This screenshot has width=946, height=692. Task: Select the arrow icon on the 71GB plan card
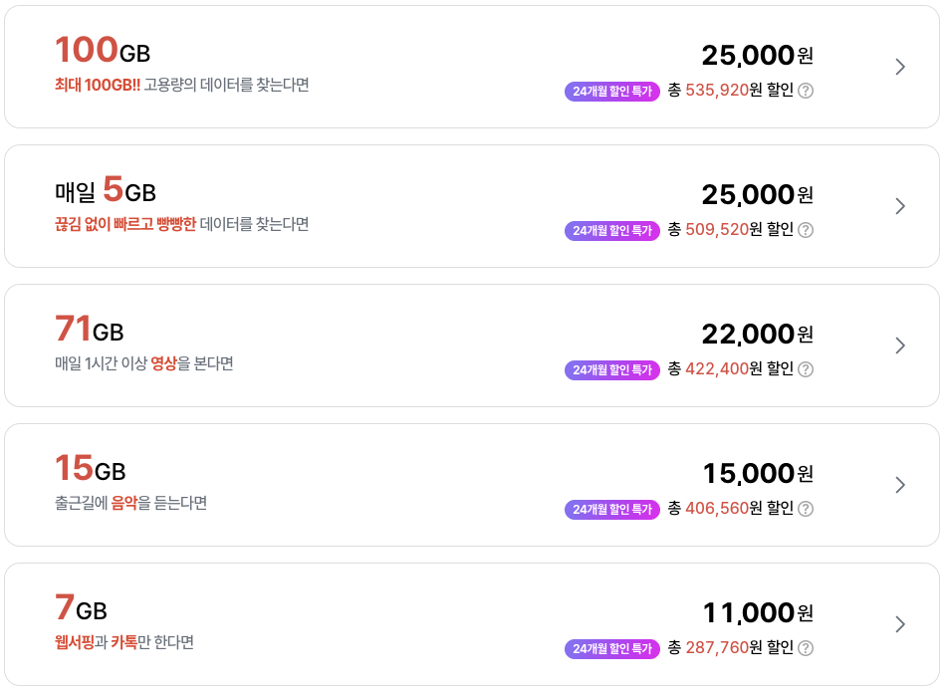pyautogui.click(x=899, y=346)
